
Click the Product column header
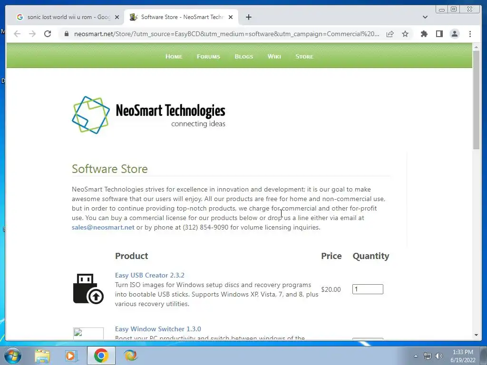point(131,256)
